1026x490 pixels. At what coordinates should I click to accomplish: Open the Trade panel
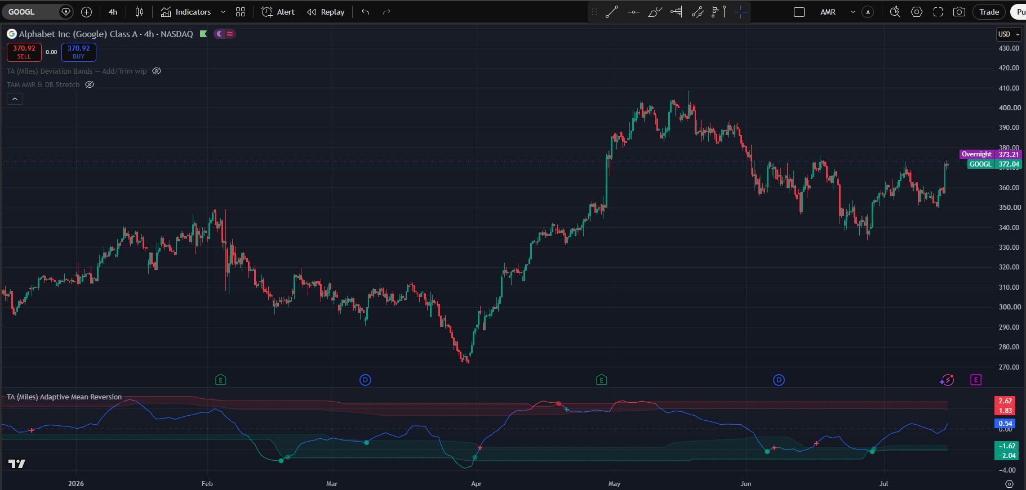coord(989,12)
